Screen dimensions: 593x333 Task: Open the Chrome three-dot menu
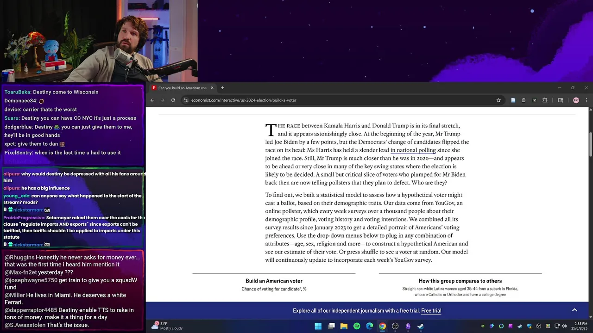click(x=587, y=100)
